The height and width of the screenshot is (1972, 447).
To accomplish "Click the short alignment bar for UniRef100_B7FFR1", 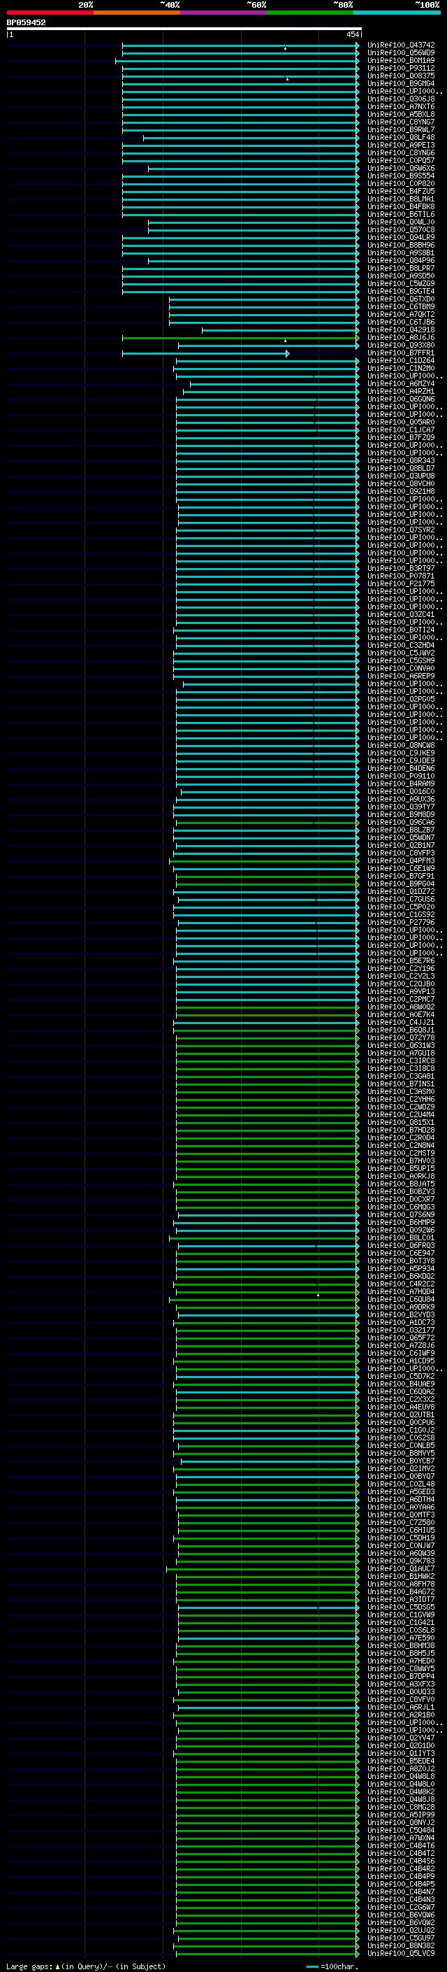I will click(205, 353).
